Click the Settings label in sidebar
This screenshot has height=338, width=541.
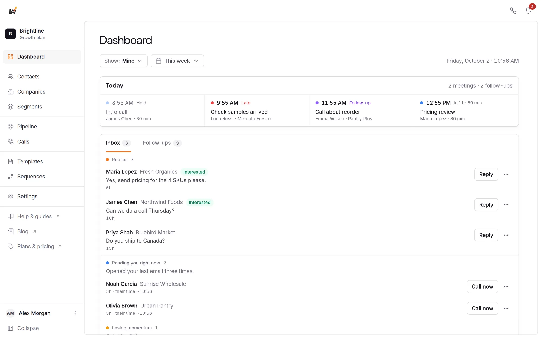click(x=27, y=196)
